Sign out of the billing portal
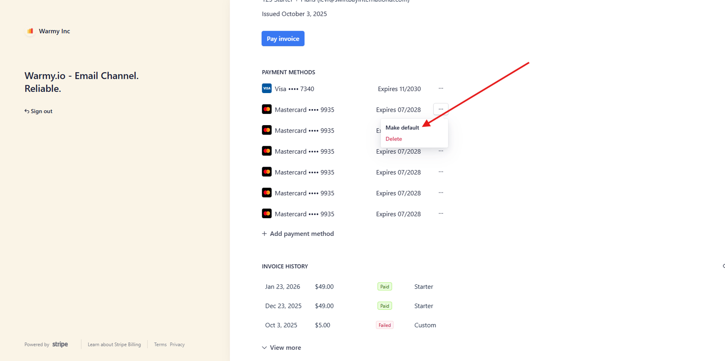Viewport: 725px width, 361px height. pos(39,111)
